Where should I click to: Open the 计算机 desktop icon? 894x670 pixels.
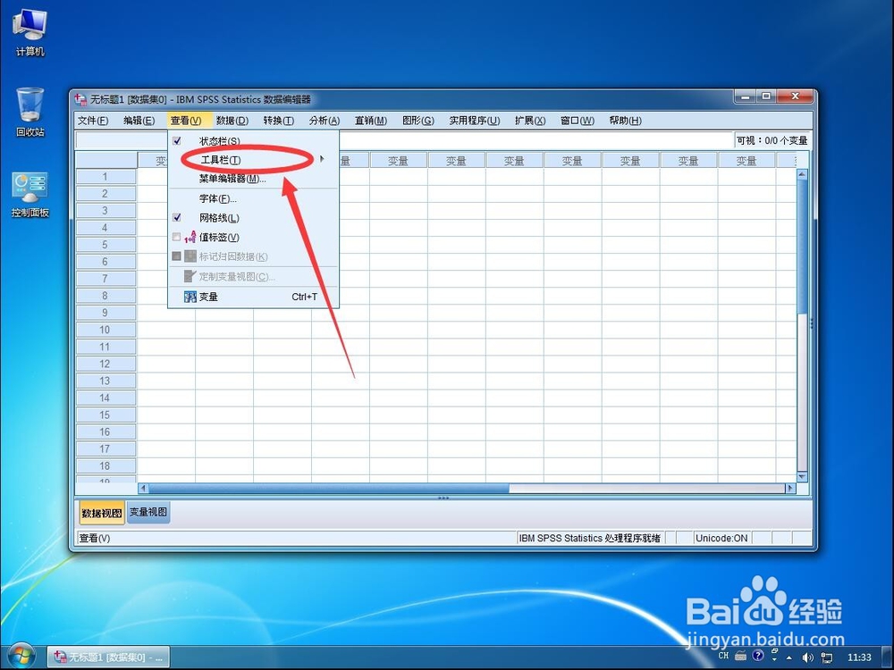30,33
